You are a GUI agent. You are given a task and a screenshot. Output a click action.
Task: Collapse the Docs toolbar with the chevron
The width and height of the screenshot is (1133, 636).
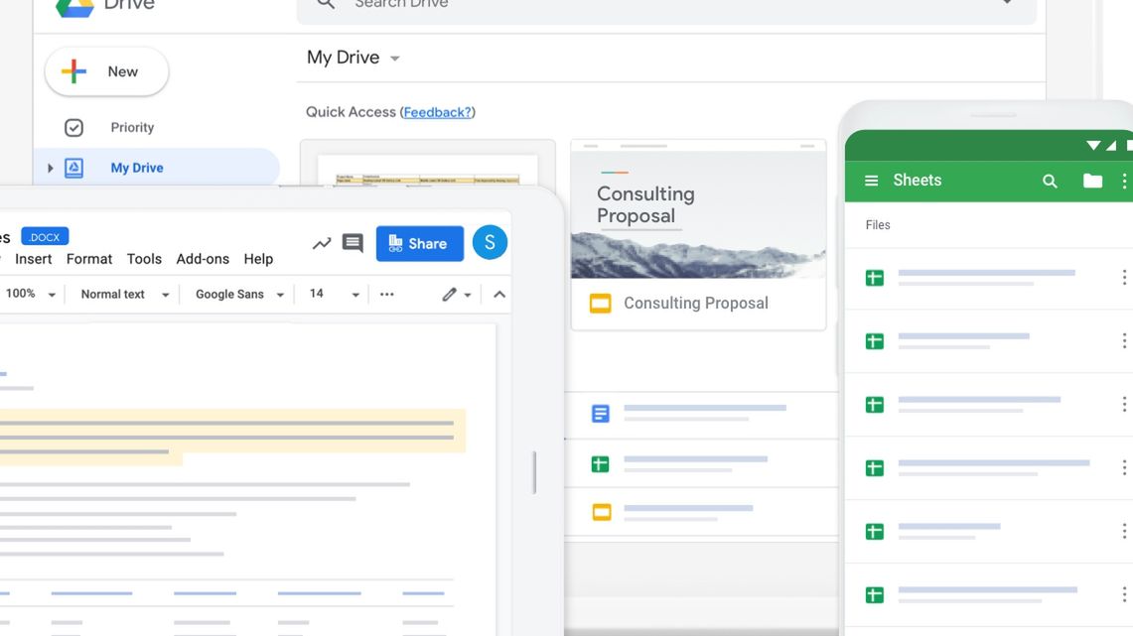click(498, 294)
